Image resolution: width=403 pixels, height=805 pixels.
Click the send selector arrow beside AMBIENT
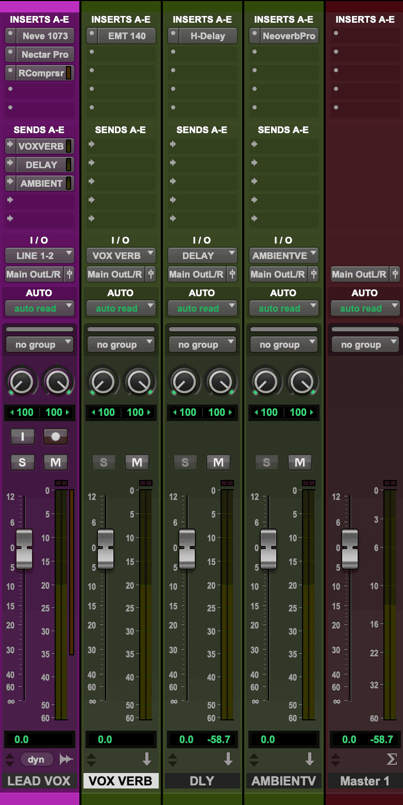point(10,184)
